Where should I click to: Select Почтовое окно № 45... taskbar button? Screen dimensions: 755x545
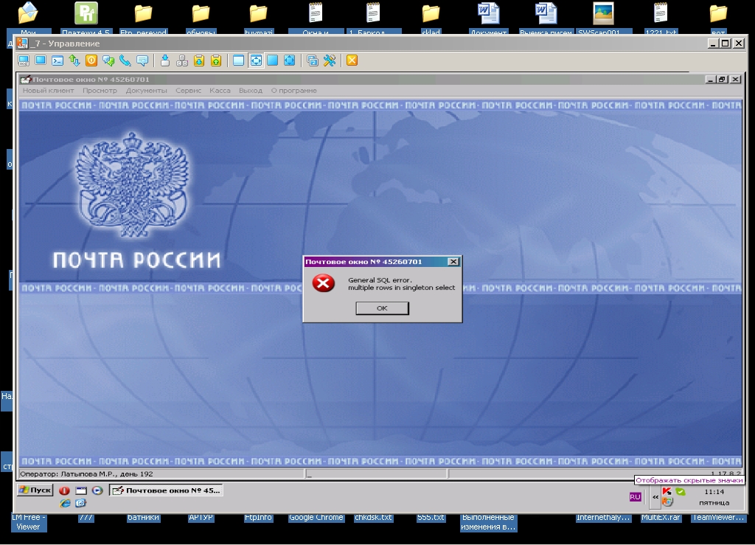pos(166,490)
